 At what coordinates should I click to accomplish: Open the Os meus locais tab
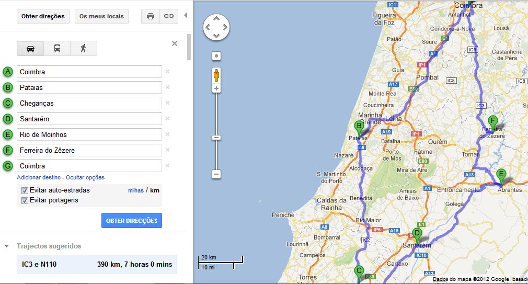[x=101, y=16]
